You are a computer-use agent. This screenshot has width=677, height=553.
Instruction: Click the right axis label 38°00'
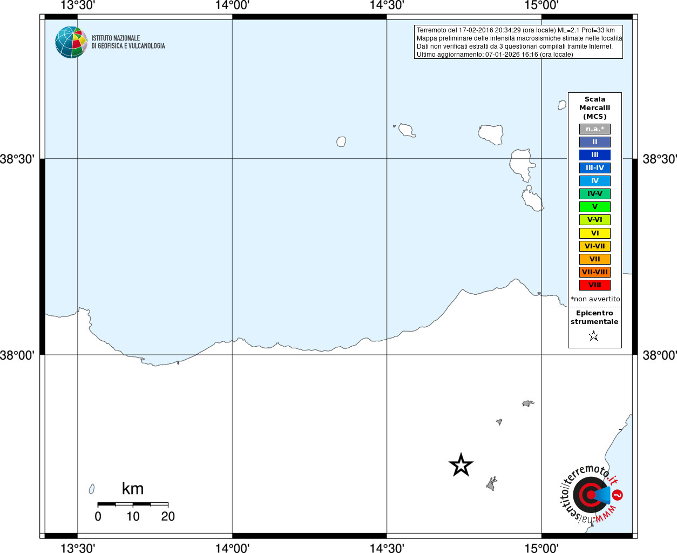[x=660, y=355]
